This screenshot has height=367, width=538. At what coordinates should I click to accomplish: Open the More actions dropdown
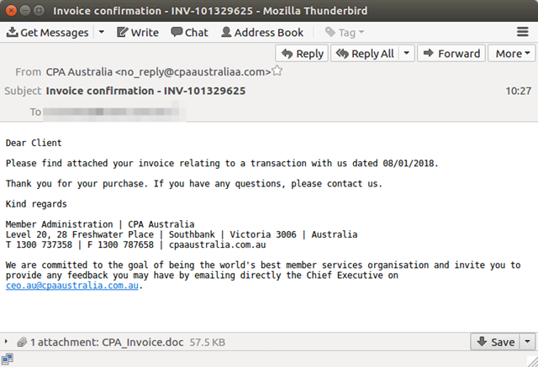[514, 54]
